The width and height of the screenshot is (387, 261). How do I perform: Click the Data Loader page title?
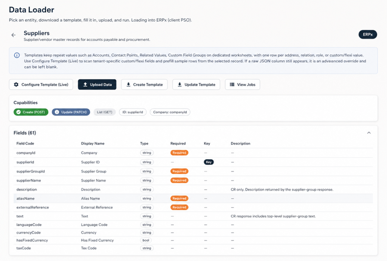pos(32,10)
